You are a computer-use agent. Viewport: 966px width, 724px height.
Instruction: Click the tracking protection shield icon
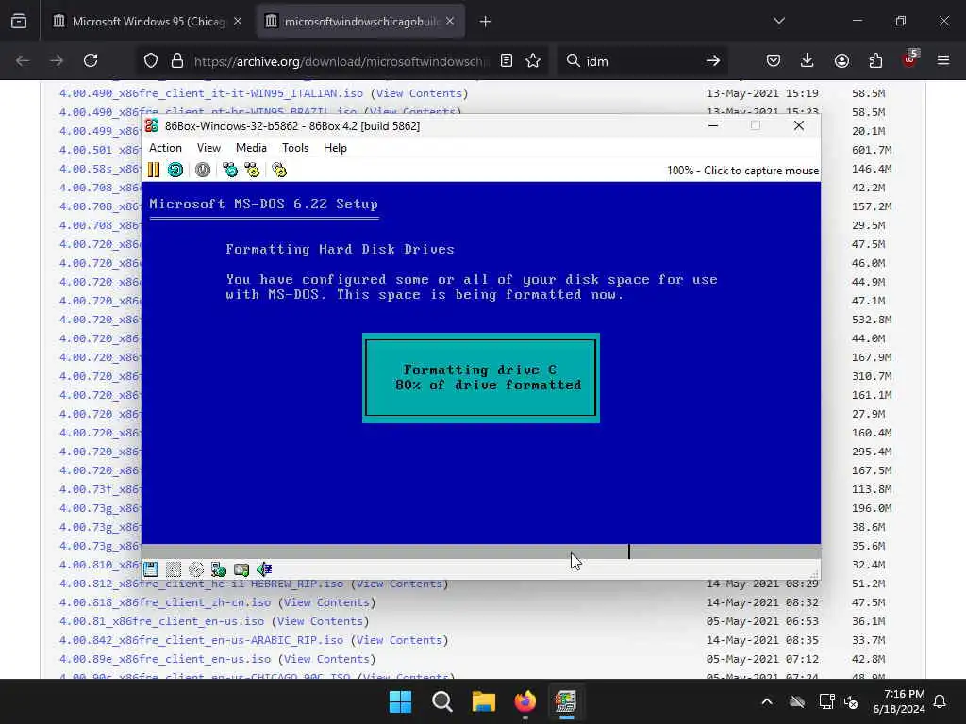(x=151, y=60)
